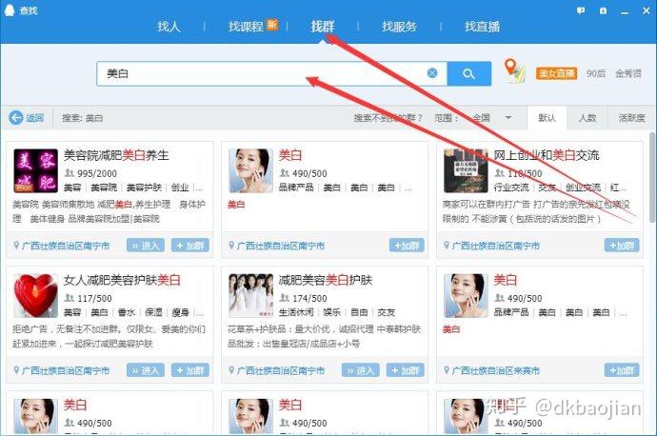Sort results by 活跃度

click(x=631, y=118)
